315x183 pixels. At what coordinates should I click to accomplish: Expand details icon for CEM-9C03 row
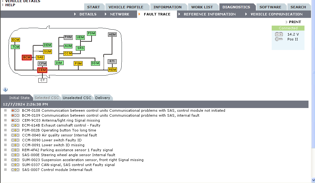click(x=5, y=120)
